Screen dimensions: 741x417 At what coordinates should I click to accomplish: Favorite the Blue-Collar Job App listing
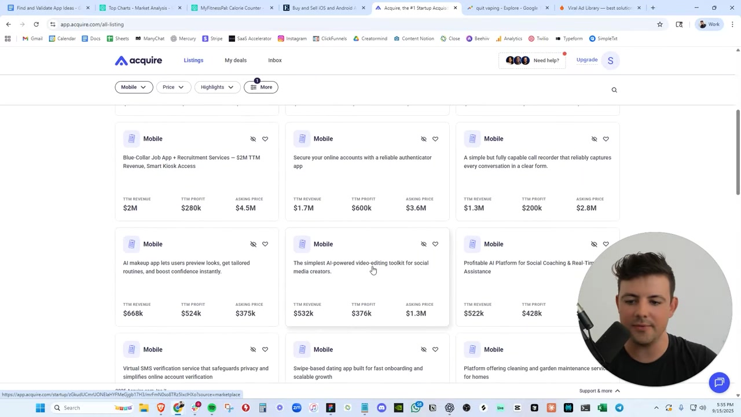(265, 139)
